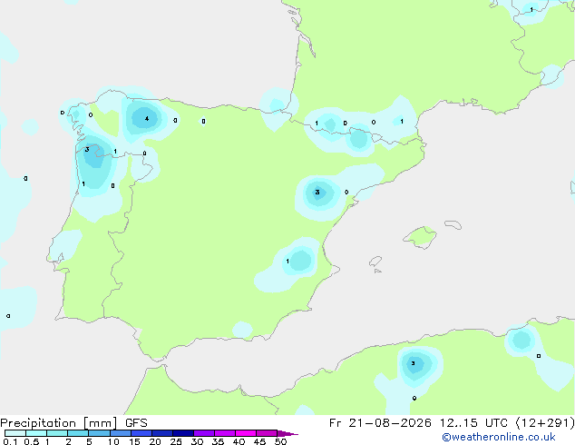Viewport: 575px width, 445px height.
Task: Click the legend swatch between 0.1 and 0.5
Action: [x=15, y=433]
